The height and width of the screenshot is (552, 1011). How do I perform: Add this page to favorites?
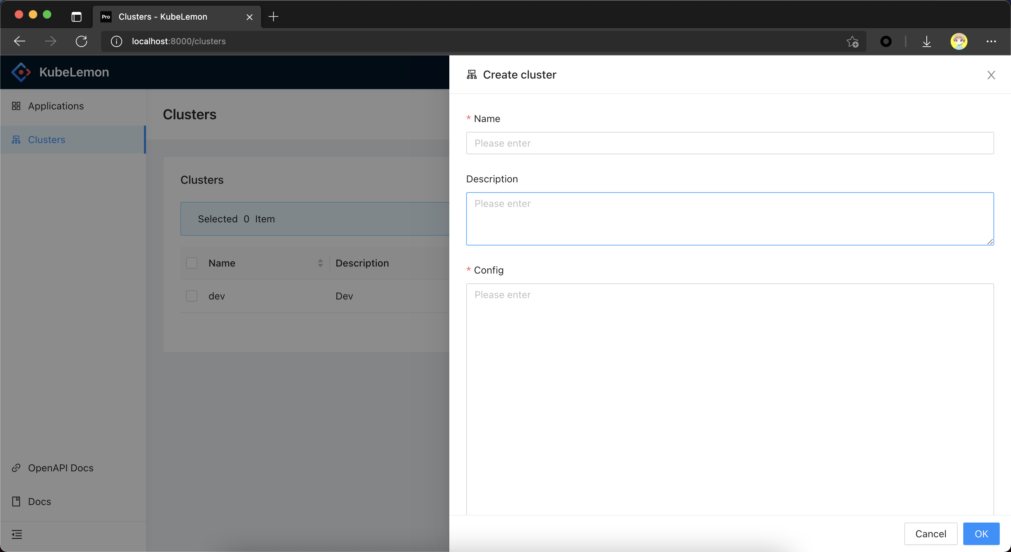click(852, 41)
